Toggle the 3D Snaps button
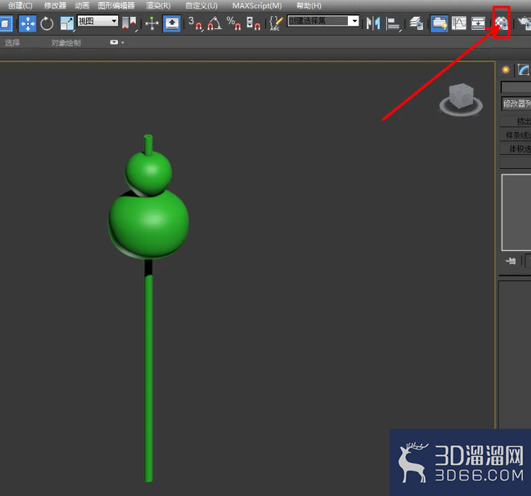This screenshot has width=531, height=496. [195, 24]
